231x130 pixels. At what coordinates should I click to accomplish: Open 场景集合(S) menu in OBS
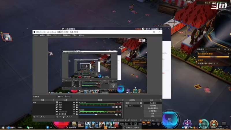pyautogui.click(x=67, y=35)
